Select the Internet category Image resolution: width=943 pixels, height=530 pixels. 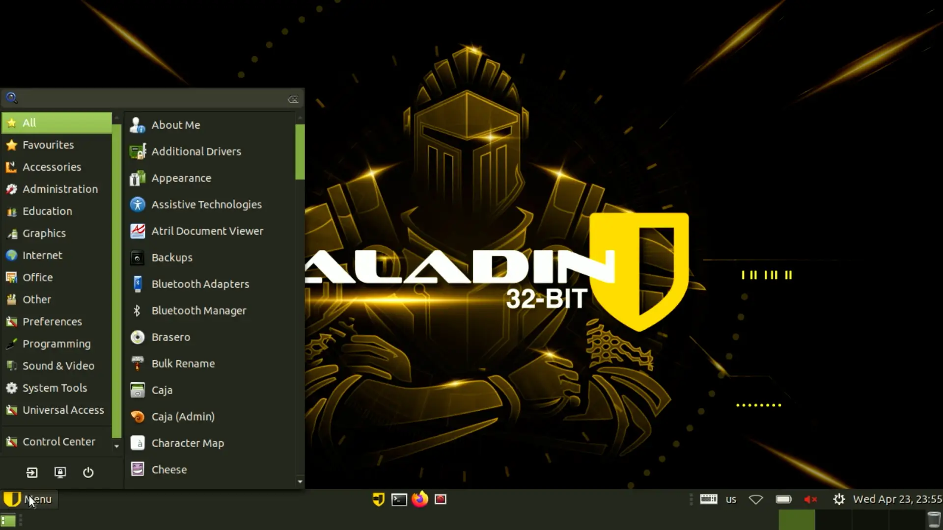click(x=56, y=255)
